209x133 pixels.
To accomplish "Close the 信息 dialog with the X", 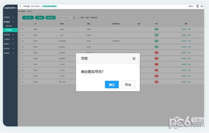I will pos(134,59).
